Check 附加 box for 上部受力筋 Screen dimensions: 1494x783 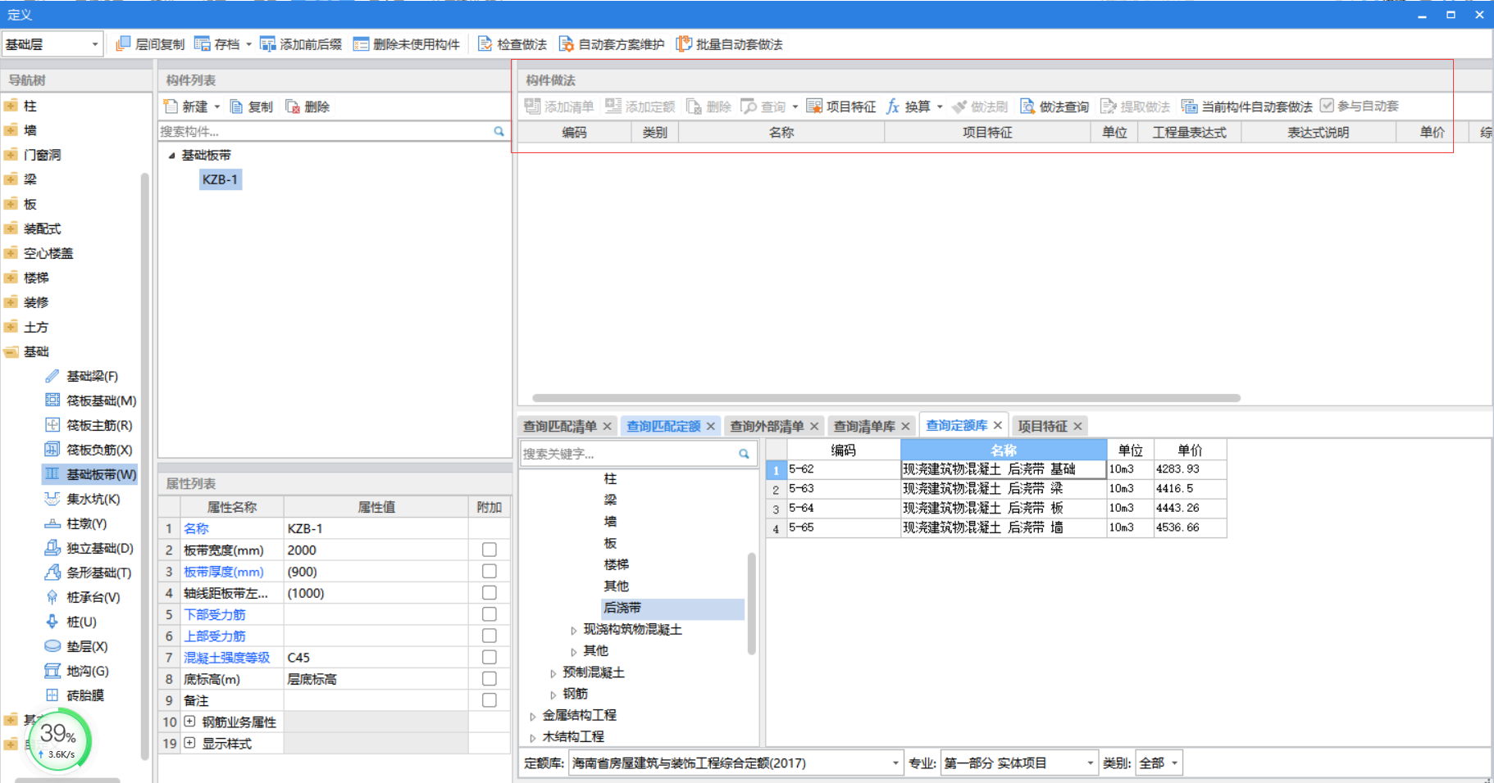click(x=490, y=636)
